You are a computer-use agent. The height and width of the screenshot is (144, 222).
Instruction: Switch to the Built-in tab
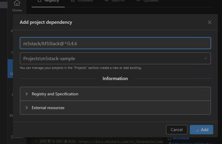click(115, 1)
